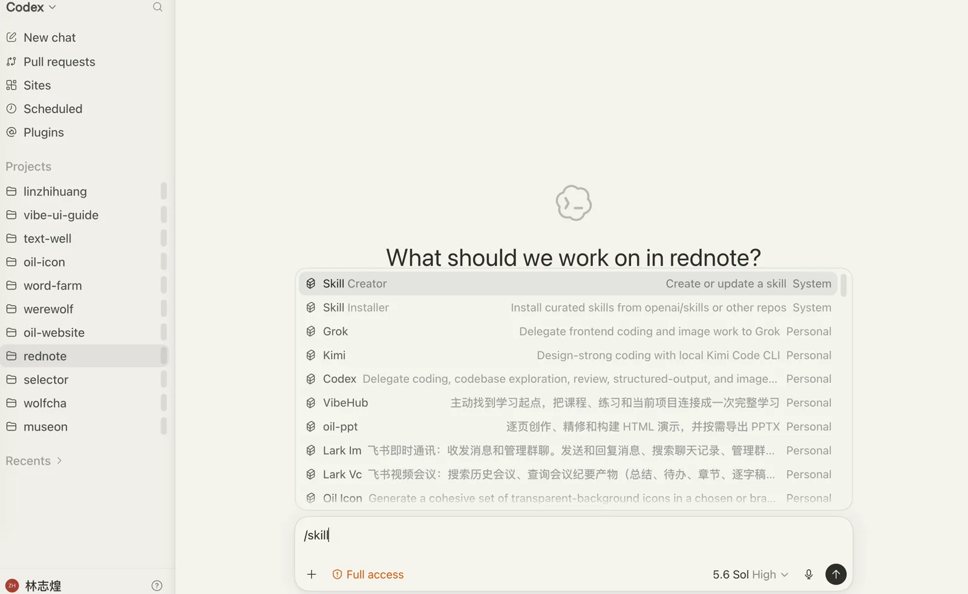Open the vibe-ui-guide project
Image resolution: width=968 pixels, height=594 pixels.
(x=84, y=215)
